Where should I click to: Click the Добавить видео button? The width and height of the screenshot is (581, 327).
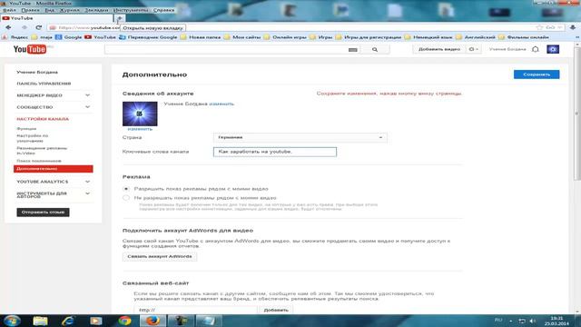point(439,49)
